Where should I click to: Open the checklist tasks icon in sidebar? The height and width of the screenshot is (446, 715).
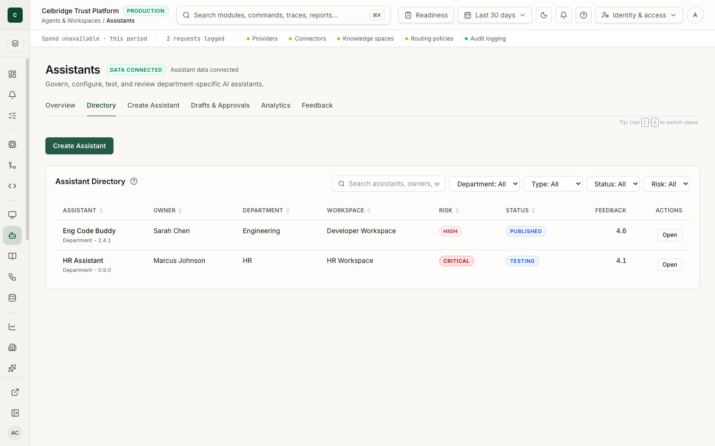[x=12, y=116]
